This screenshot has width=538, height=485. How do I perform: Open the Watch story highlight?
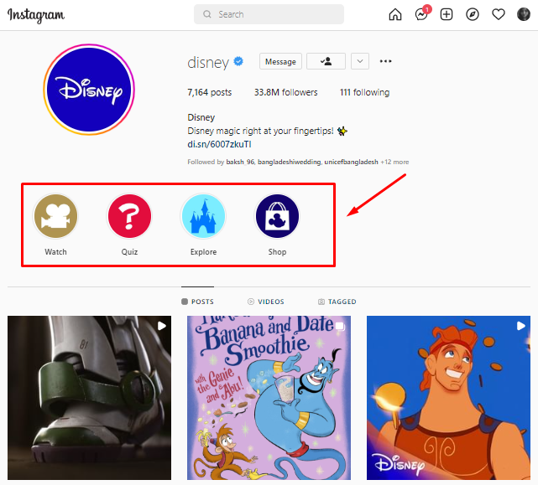click(55, 216)
